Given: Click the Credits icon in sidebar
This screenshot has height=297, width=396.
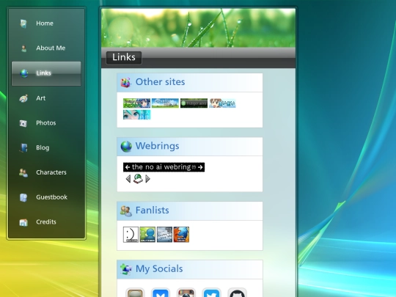Looking at the screenshot, I should (x=23, y=222).
